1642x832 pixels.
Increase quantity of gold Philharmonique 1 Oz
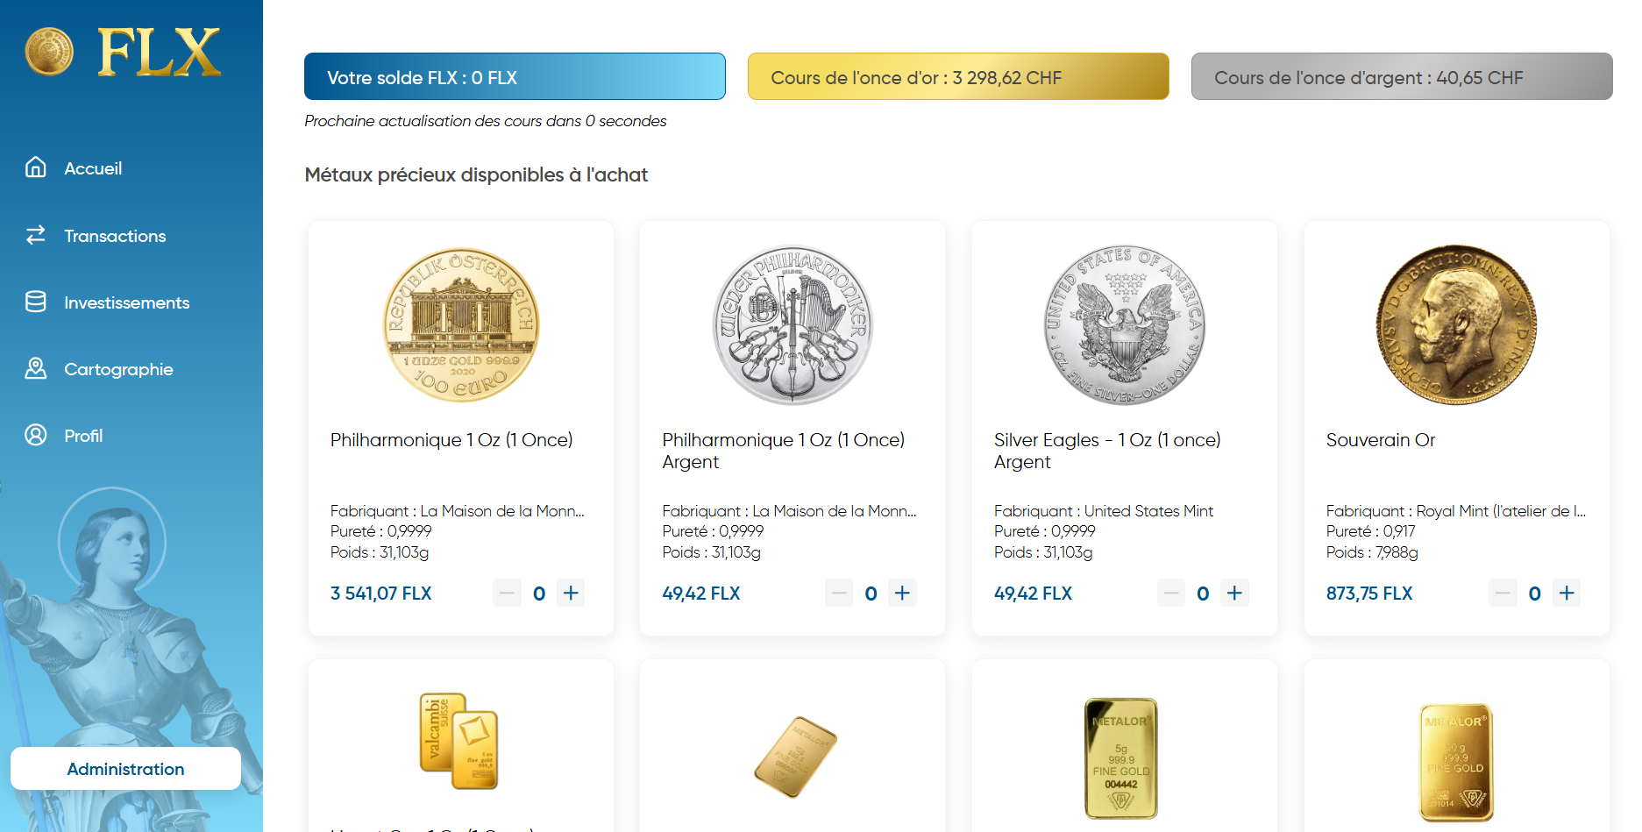click(571, 594)
